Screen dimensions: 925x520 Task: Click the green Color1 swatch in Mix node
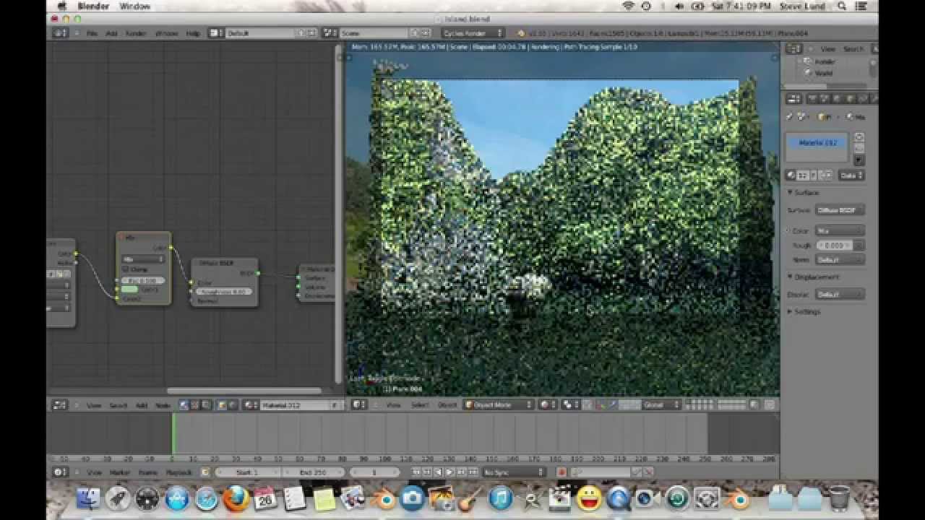pos(129,289)
